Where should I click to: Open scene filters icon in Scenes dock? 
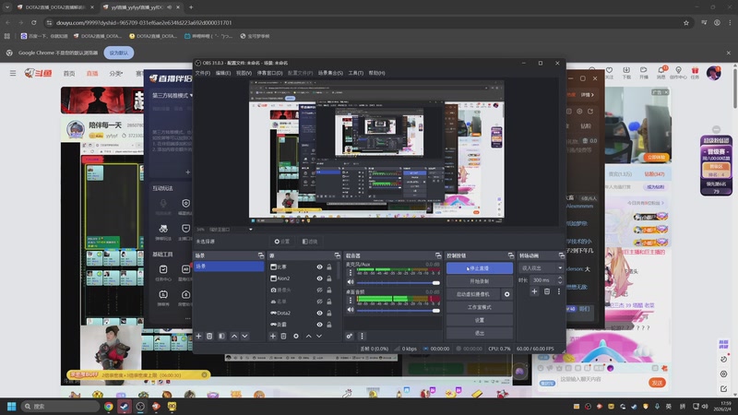[221, 336]
